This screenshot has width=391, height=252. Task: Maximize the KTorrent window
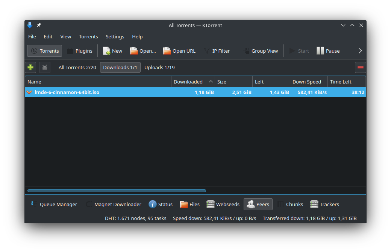[x=352, y=25]
